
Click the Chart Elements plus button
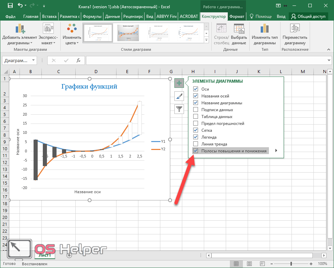coord(179,83)
